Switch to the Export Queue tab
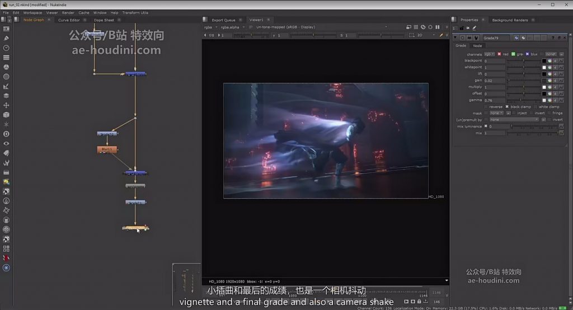The image size is (573, 310). [223, 20]
